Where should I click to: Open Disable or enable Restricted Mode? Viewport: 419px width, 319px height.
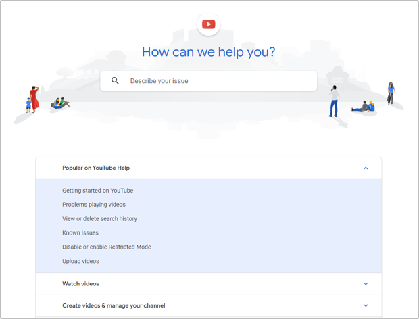[107, 247]
